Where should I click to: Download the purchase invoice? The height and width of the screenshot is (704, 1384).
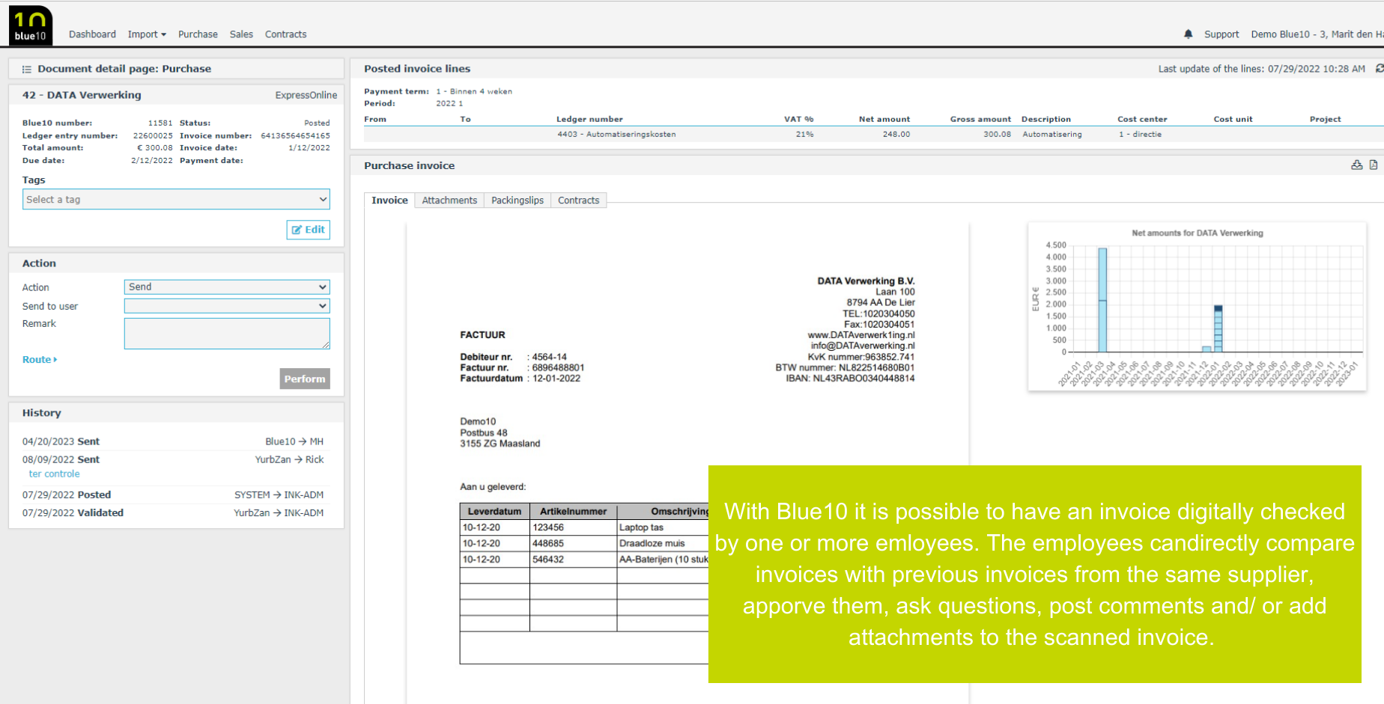point(1356,165)
